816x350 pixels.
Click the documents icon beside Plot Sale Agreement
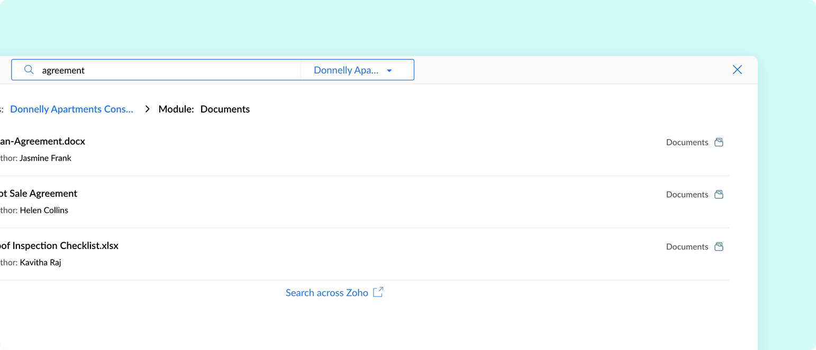tap(719, 195)
